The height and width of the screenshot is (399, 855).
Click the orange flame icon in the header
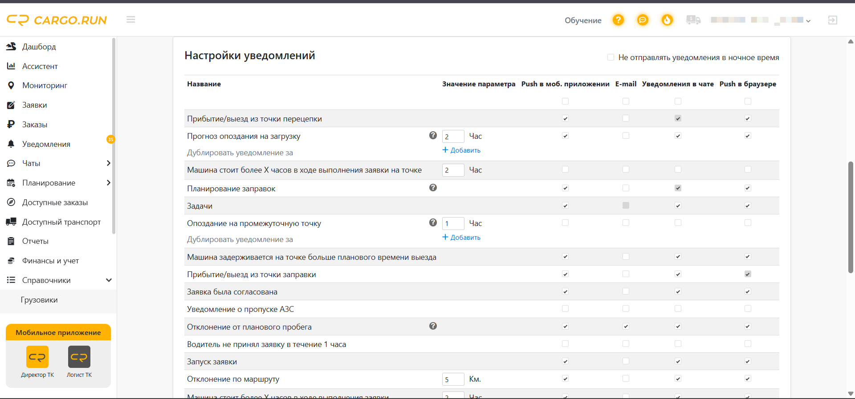point(667,20)
